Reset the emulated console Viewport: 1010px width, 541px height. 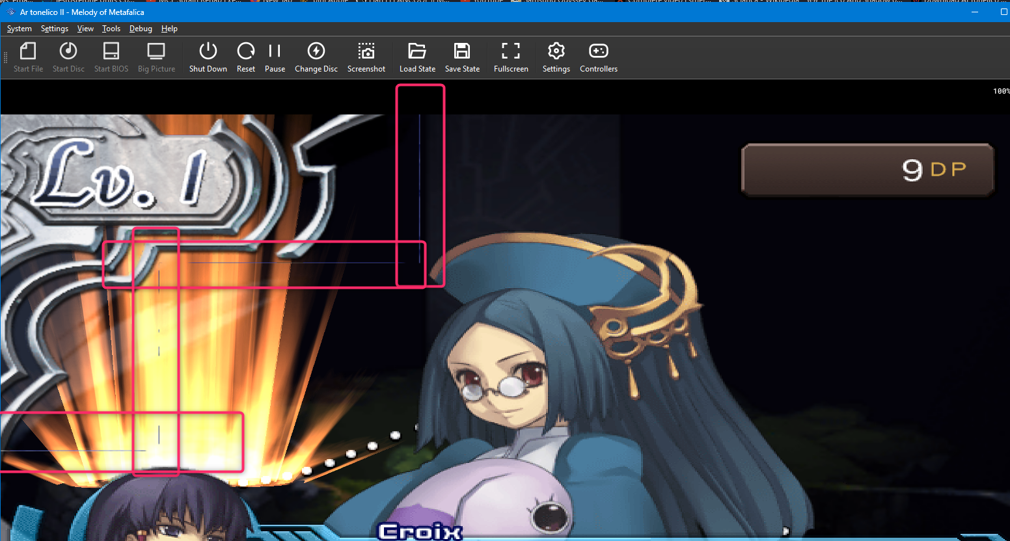coord(246,57)
